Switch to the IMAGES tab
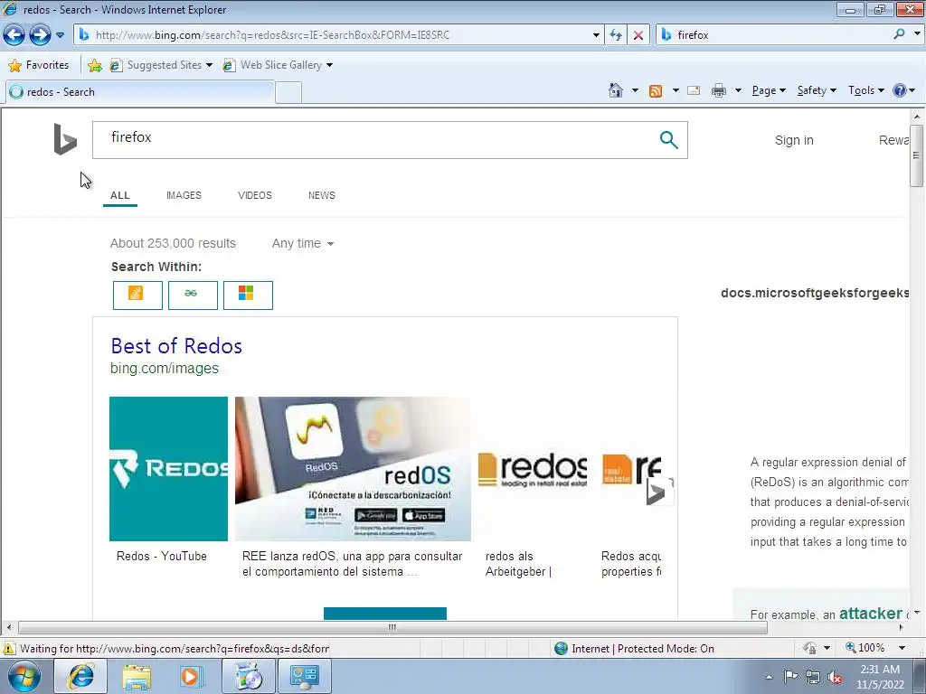The height and width of the screenshot is (694, 926). 184,195
